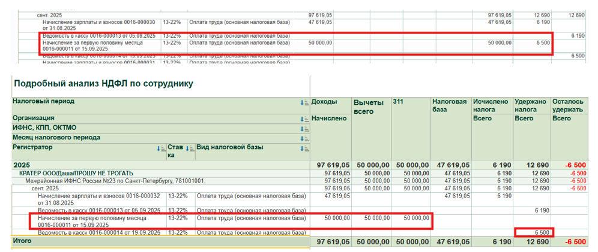Sort by ИФНС, КПП, ОКТМО icon
Viewport: 598px width, 252px height.
pyautogui.click(x=304, y=128)
